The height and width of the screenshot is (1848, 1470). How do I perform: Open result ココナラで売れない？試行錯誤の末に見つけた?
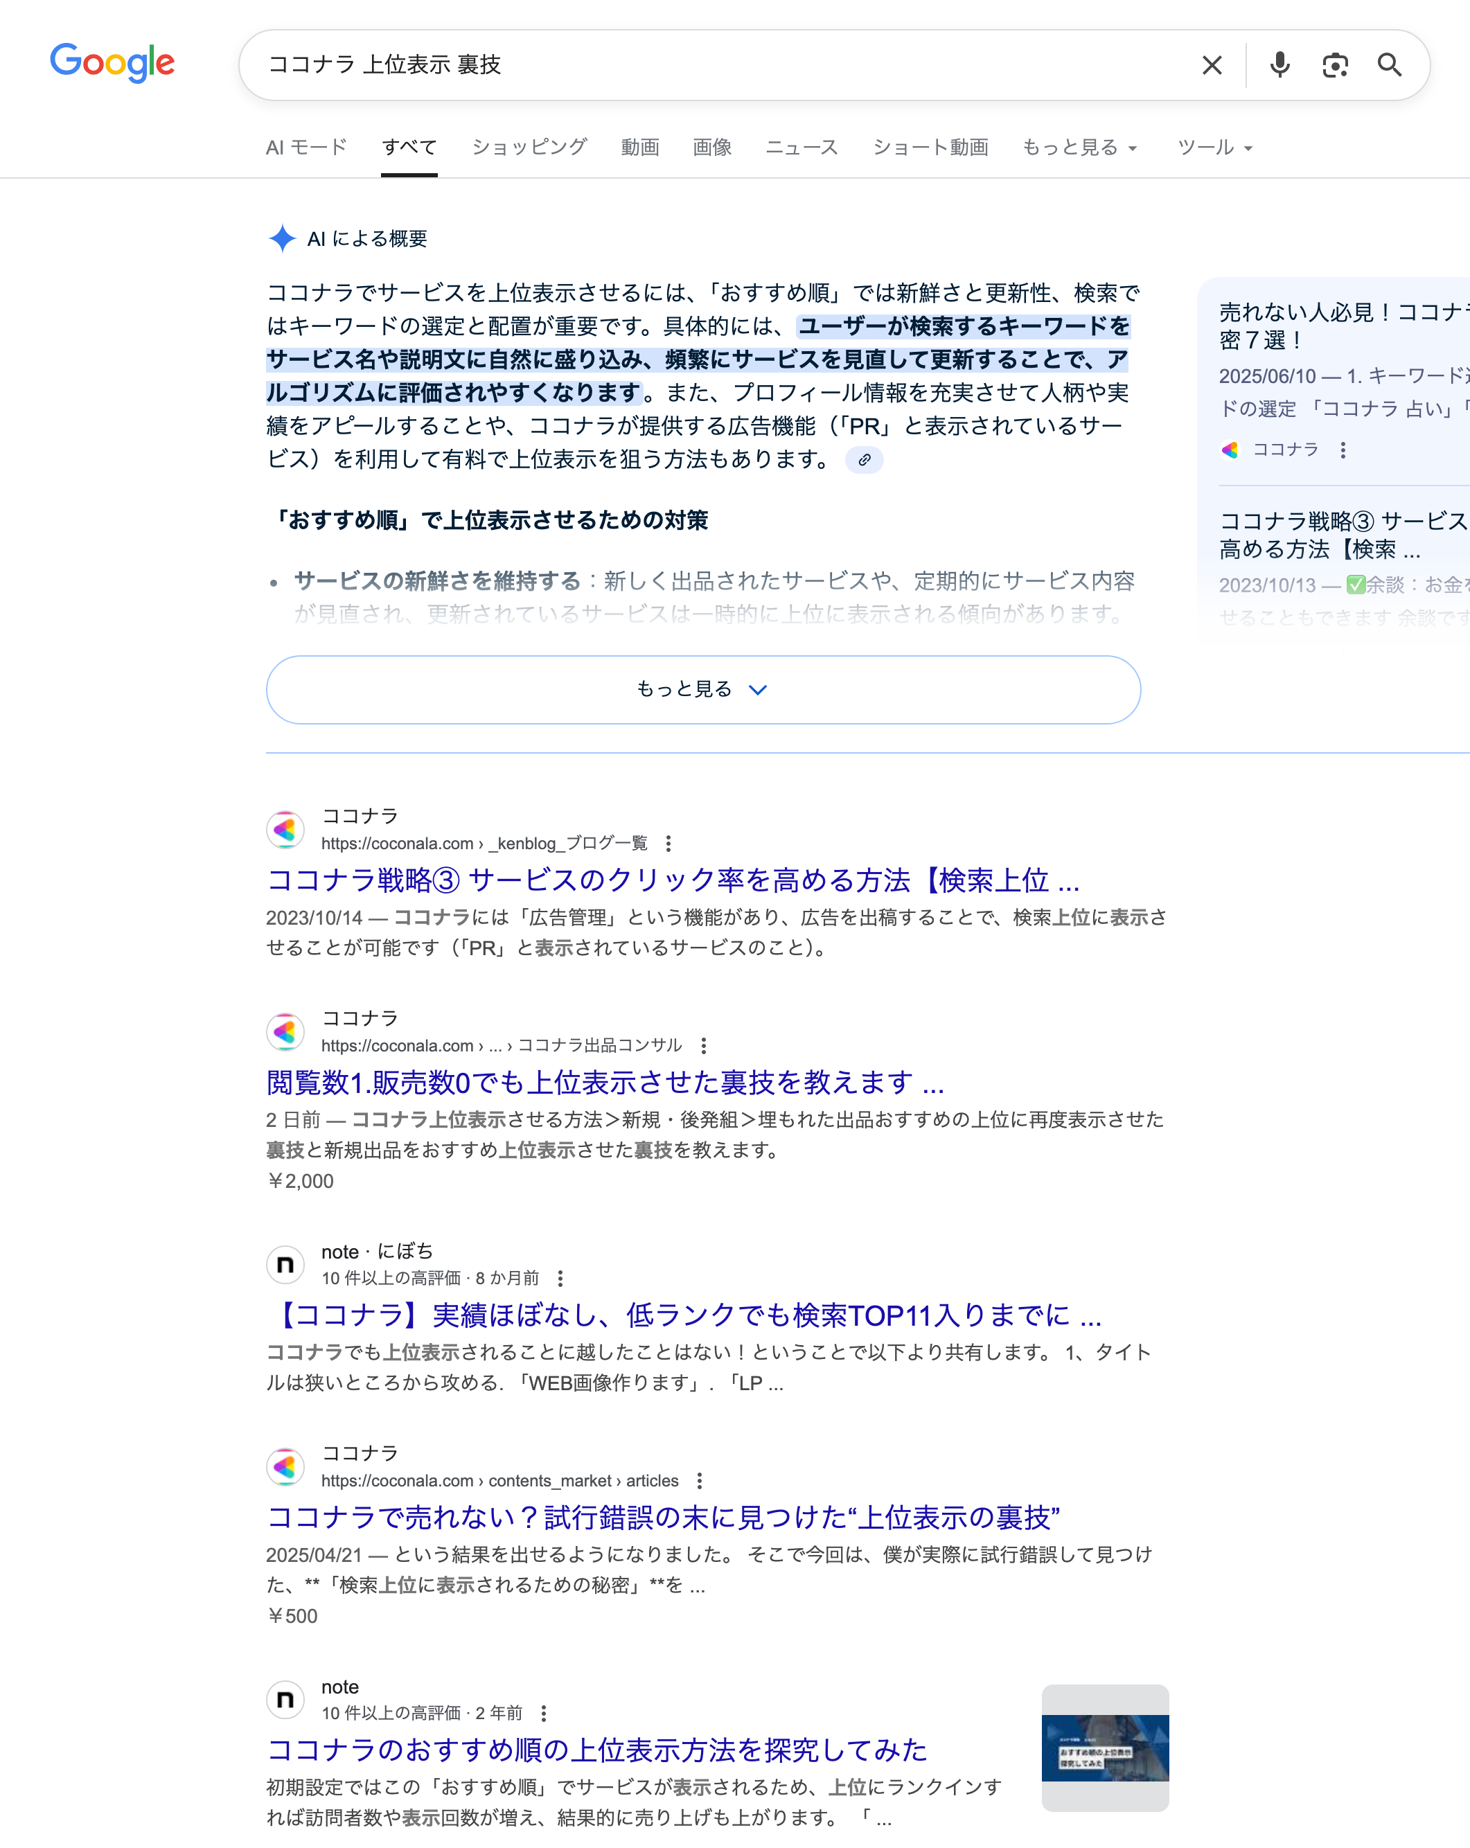point(664,1518)
